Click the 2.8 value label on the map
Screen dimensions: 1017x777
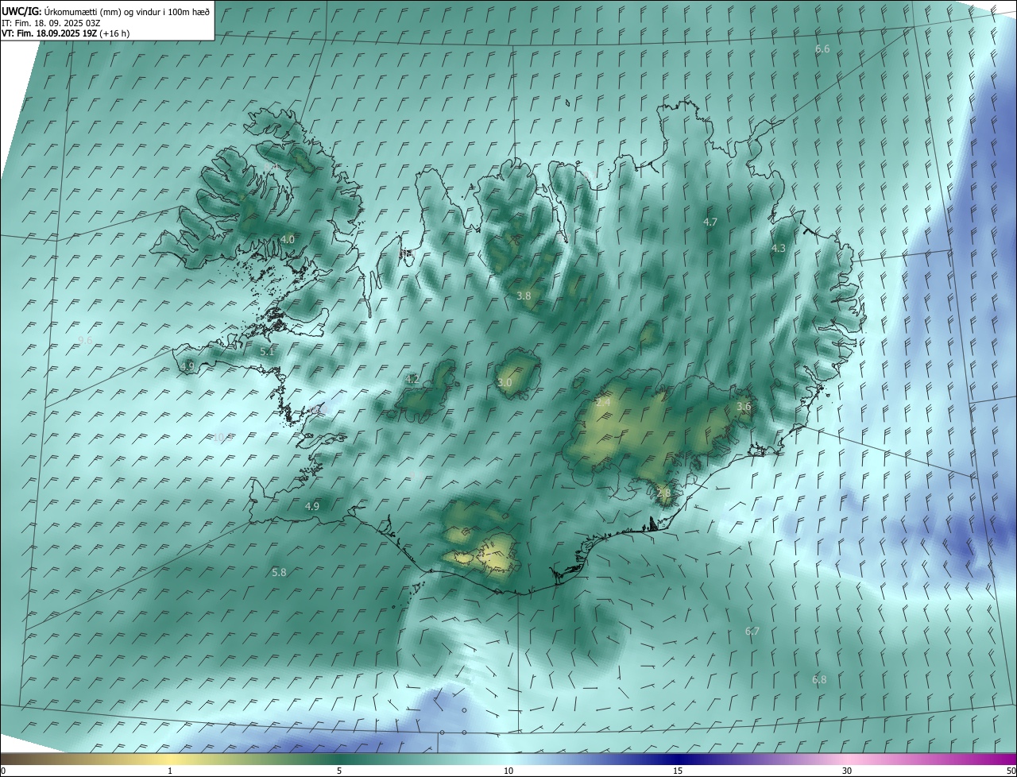(x=664, y=493)
